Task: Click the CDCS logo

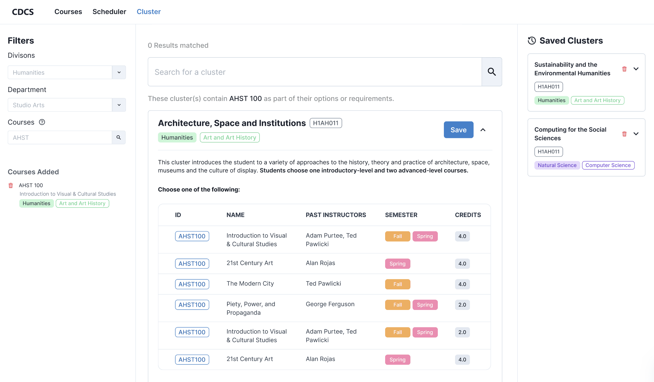Action: 23,12
